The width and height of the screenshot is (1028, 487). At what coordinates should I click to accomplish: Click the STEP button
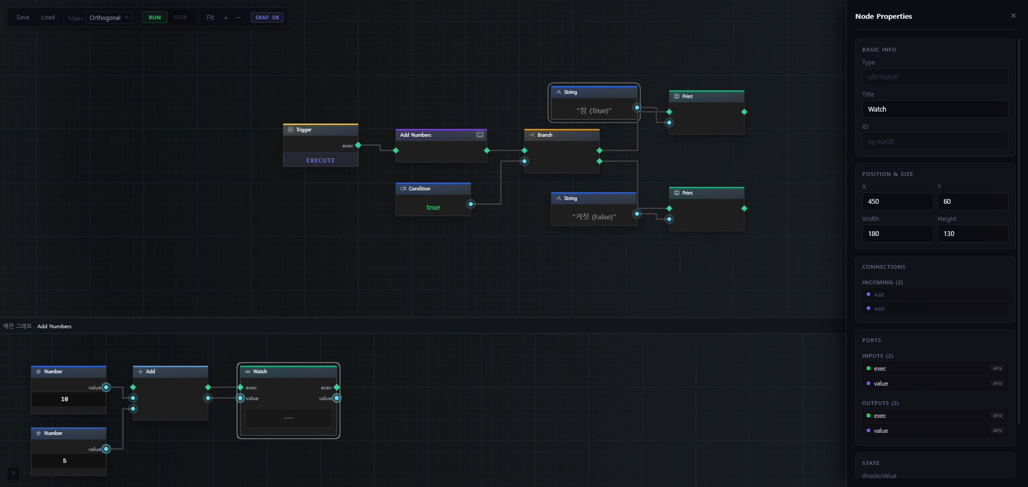click(181, 18)
